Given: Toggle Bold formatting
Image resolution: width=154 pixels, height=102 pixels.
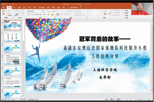Looking at the screenshot, I should point(29,15).
